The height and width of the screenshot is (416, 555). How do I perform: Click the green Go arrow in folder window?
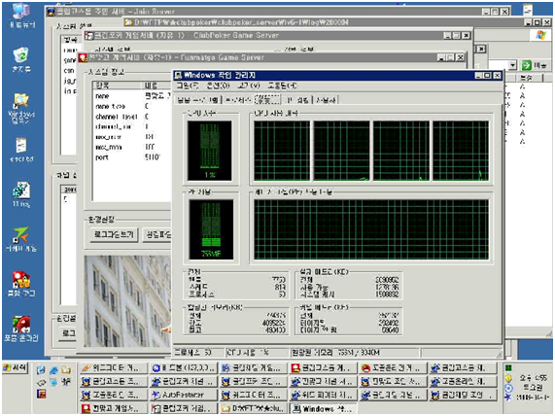click(x=527, y=65)
